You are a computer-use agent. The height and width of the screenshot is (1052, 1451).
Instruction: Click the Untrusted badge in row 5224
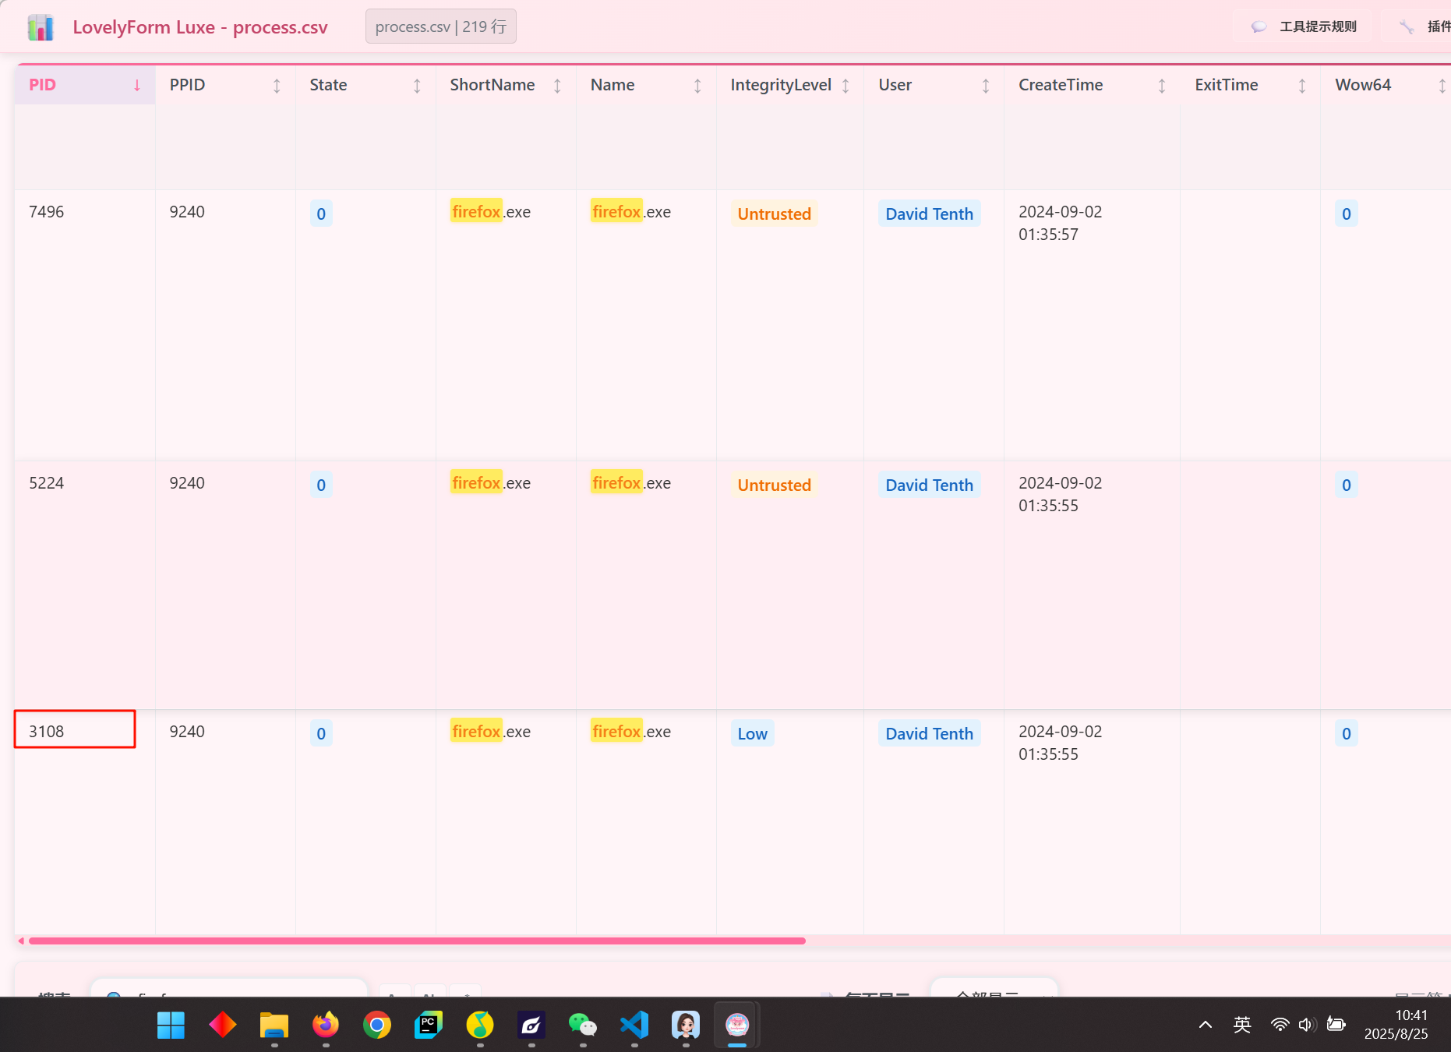(774, 485)
